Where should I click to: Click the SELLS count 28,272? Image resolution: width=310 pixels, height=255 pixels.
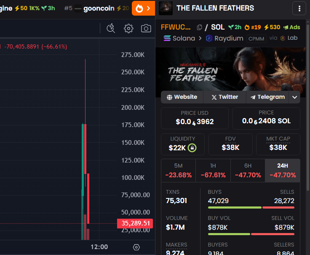coord(284,201)
